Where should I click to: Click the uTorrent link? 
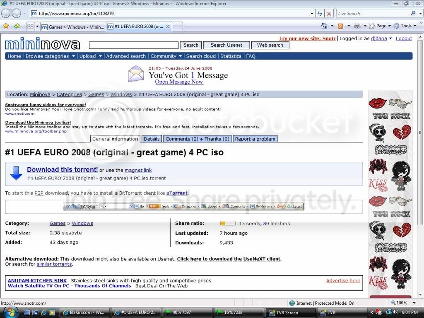click(x=177, y=193)
